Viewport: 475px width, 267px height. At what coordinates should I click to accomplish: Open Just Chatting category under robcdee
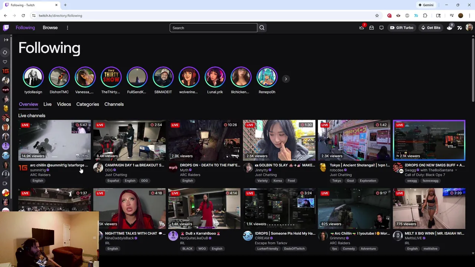point(341,175)
